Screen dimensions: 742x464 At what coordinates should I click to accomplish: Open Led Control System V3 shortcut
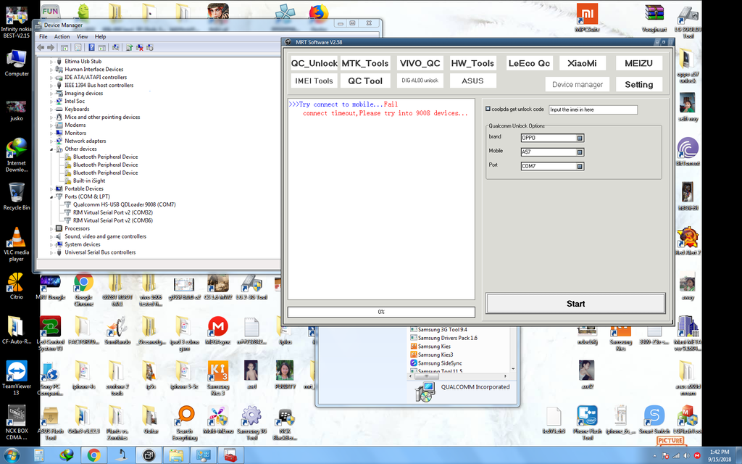[x=50, y=333]
